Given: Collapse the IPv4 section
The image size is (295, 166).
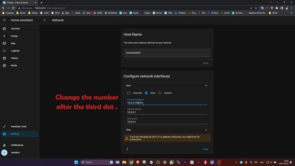Looking at the screenshot, I should [206, 86].
